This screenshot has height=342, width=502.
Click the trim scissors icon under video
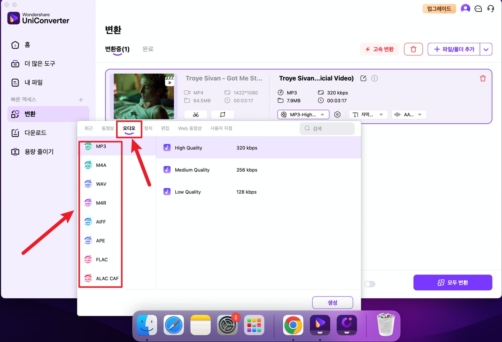click(x=196, y=114)
